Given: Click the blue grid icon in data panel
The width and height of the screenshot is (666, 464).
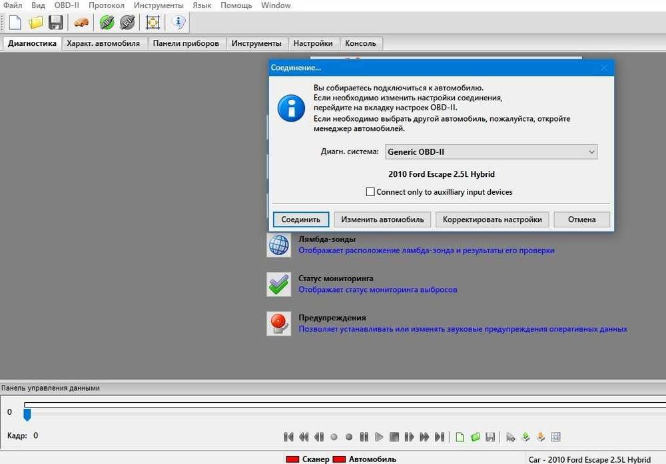Looking at the screenshot, I should [555, 437].
